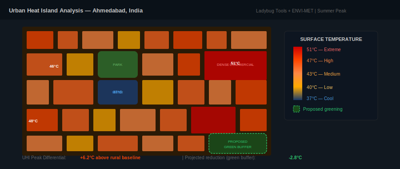Click the Urban Heat Island Analysis title
The height and width of the screenshot is (169, 400).
(76, 11)
